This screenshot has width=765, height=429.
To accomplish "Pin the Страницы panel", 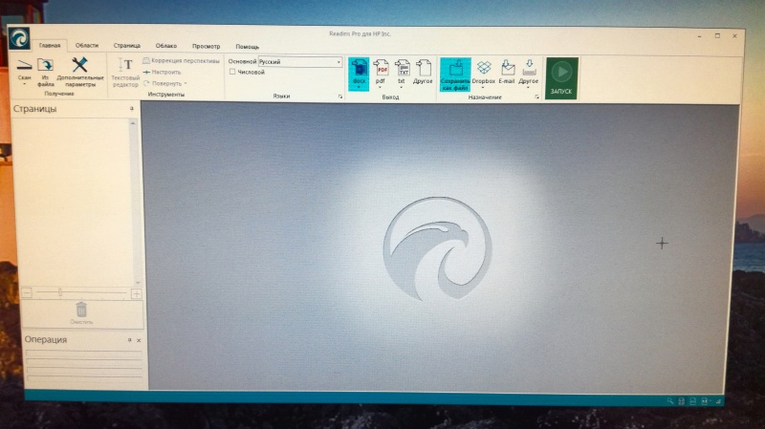I will click(x=132, y=110).
